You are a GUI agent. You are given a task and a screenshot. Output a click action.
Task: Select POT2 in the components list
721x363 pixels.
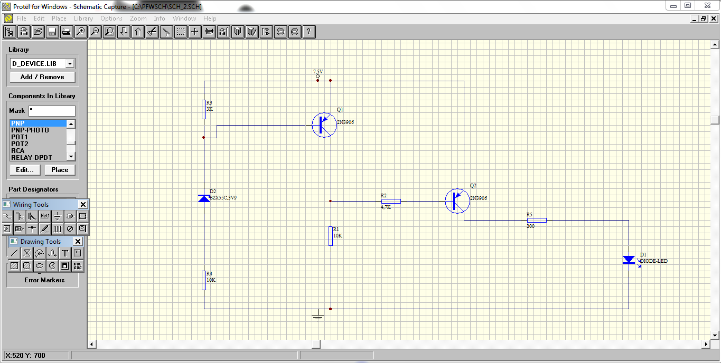point(38,144)
